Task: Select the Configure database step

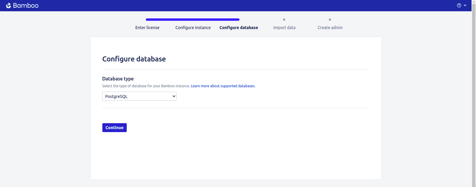Action: (x=239, y=28)
